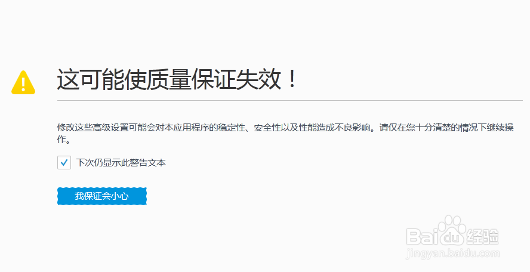Click the trailing 作。 on the second line

click(x=64, y=139)
